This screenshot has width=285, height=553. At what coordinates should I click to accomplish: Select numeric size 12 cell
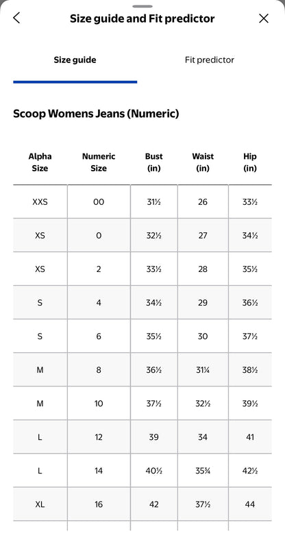click(99, 437)
